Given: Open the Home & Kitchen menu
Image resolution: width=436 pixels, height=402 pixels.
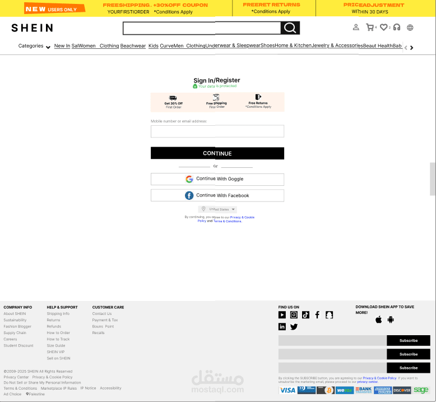Looking at the screenshot, I should (x=293, y=45).
